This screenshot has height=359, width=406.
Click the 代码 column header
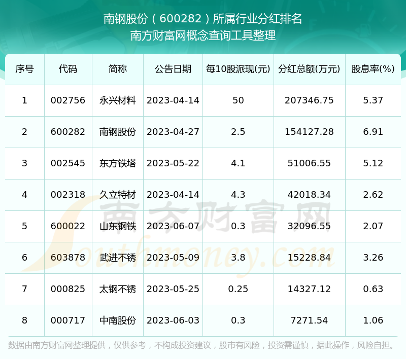[x=68, y=69]
